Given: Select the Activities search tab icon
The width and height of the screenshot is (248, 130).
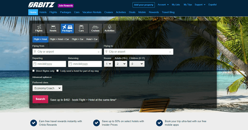Looking at the screenshot, I should [x=109, y=28].
